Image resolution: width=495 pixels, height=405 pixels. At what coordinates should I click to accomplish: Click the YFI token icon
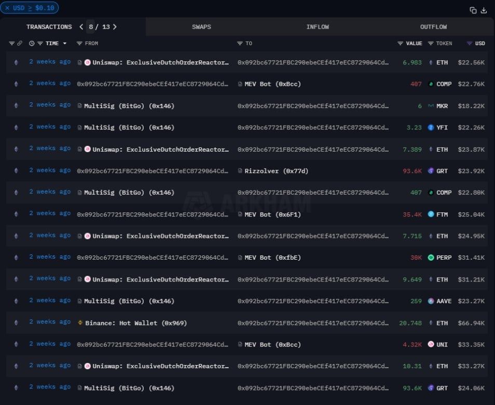click(431, 127)
